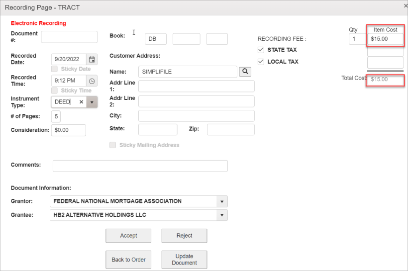Click the Update Document button
This screenshot has width=408, height=271.
pos(184,260)
